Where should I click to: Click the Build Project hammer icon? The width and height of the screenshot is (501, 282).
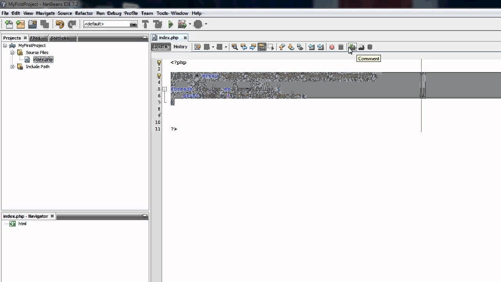click(145, 24)
